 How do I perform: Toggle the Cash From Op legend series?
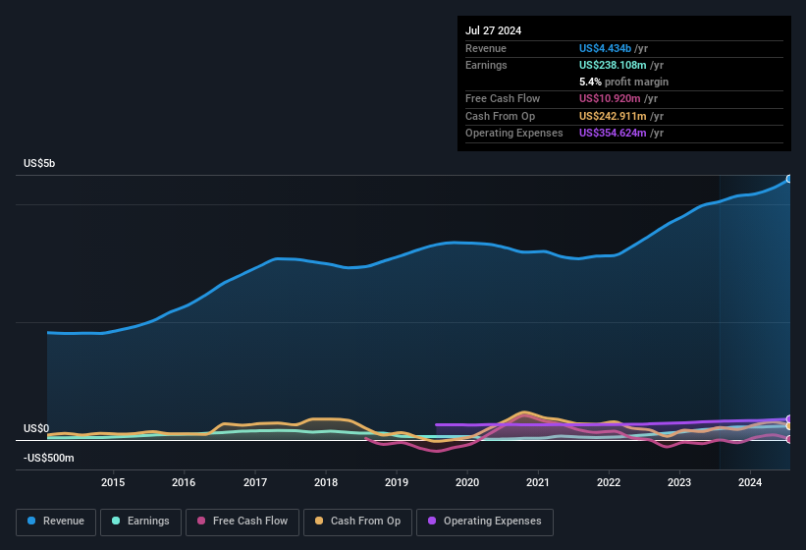pyautogui.click(x=356, y=521)
